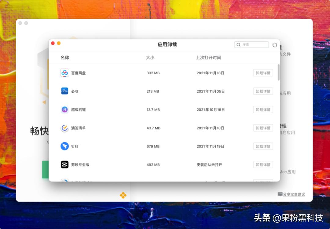Open 卸载详情 for 滴答清单
The width and height of the screenshot is (330, 229).
pyautogui.click(x=263, y=128)
